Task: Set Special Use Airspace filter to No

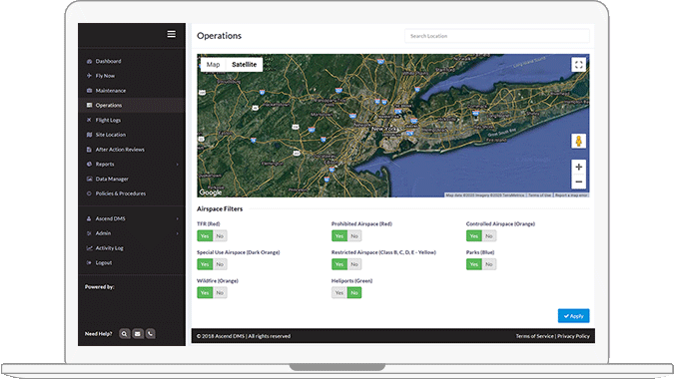Action: 220,264
